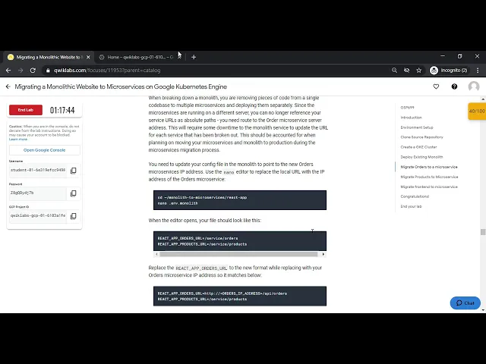Screen dimensions: 486x364
Task: Copy the Username with its copy icon
Action: [74, 171]
